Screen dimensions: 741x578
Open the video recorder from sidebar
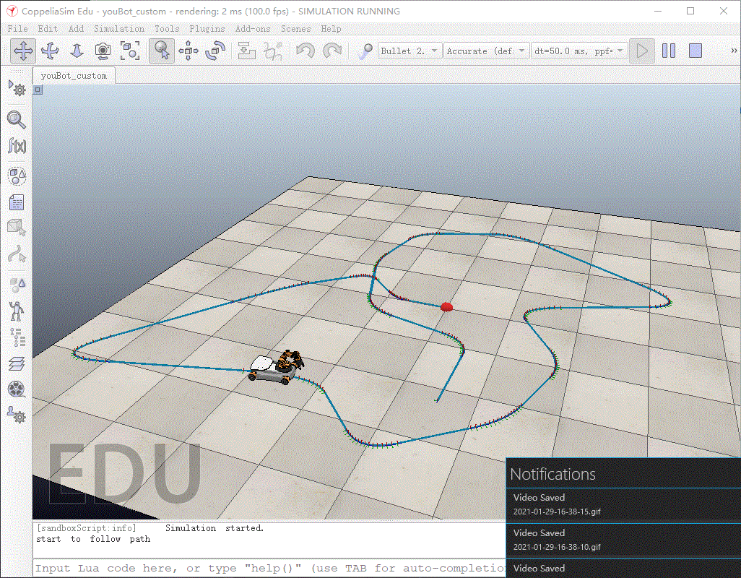coord(17,389)
